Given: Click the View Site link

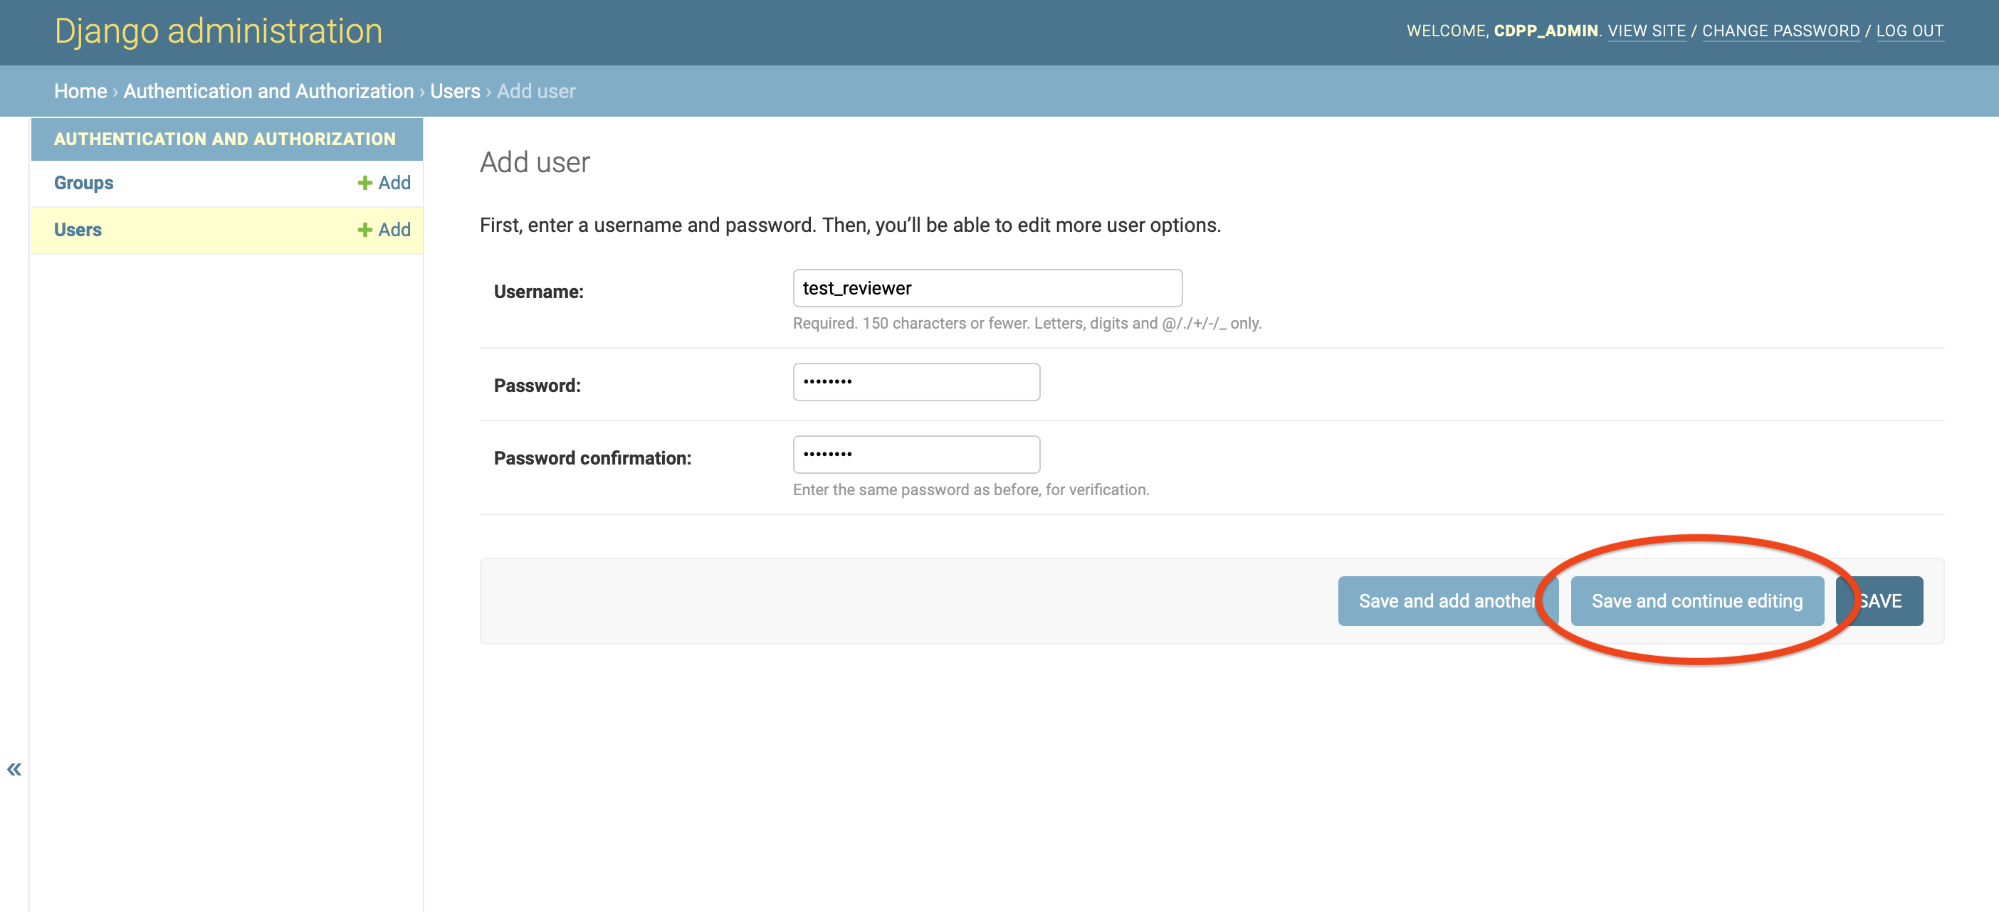Looking at the screenshot, I should 1647,31.
